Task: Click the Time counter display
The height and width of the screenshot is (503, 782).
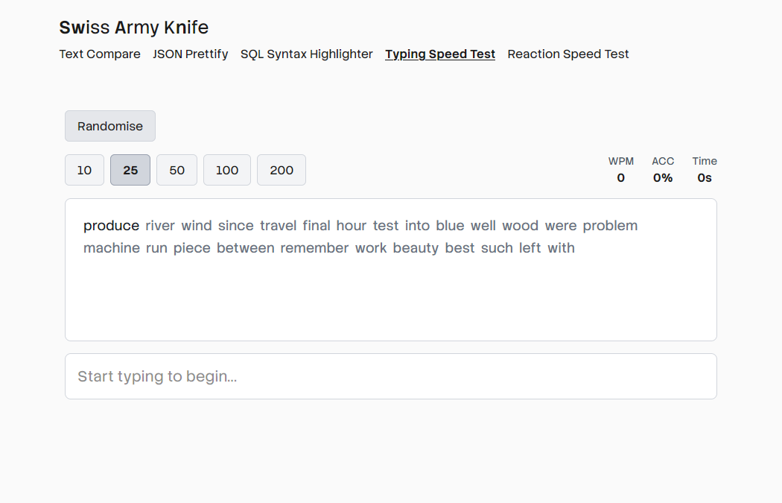Action: 705,170
